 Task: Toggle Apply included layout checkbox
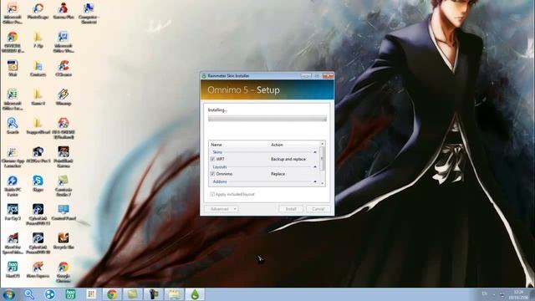tap(212, 194)
